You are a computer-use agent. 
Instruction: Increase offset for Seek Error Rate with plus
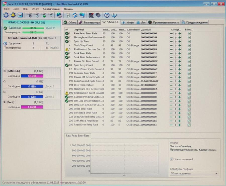click(180, 53)
